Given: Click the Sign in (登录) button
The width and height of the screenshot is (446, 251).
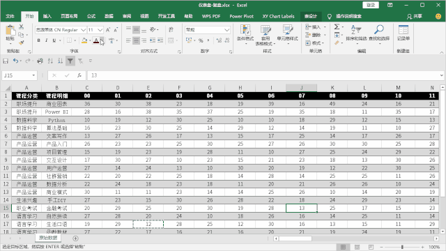Looking at the screenshot, I should (x=371, y=5).
